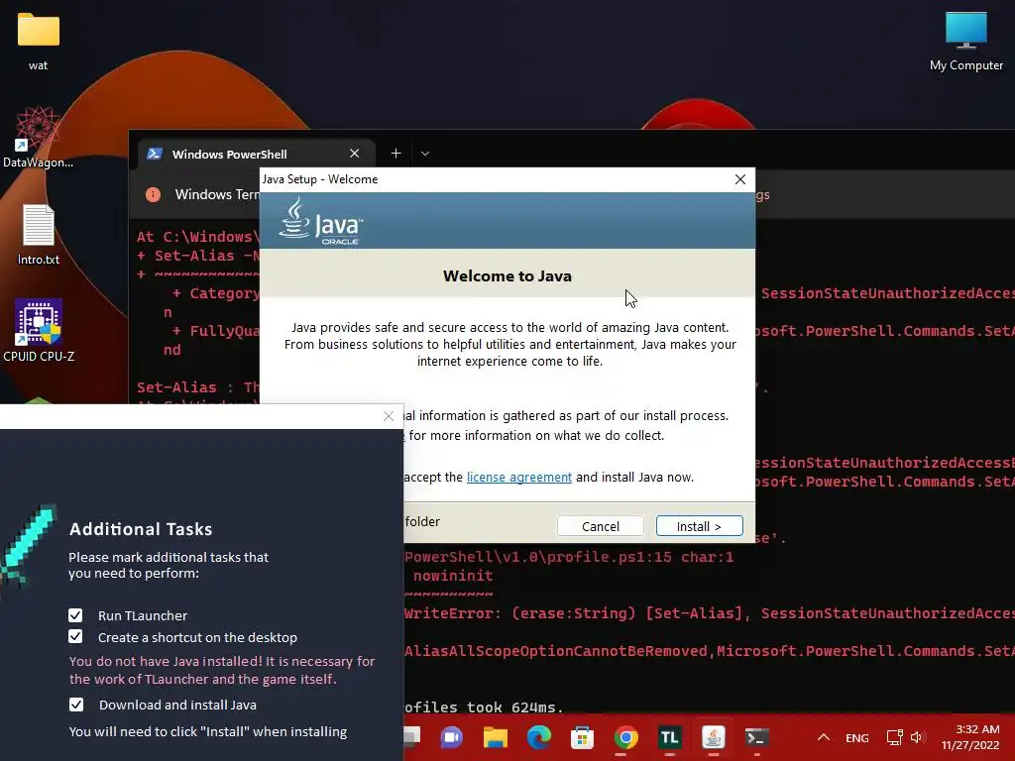This screenshot has width=1015, height=761.
Task: Open the network status tray icon
Action: (895, 737)
